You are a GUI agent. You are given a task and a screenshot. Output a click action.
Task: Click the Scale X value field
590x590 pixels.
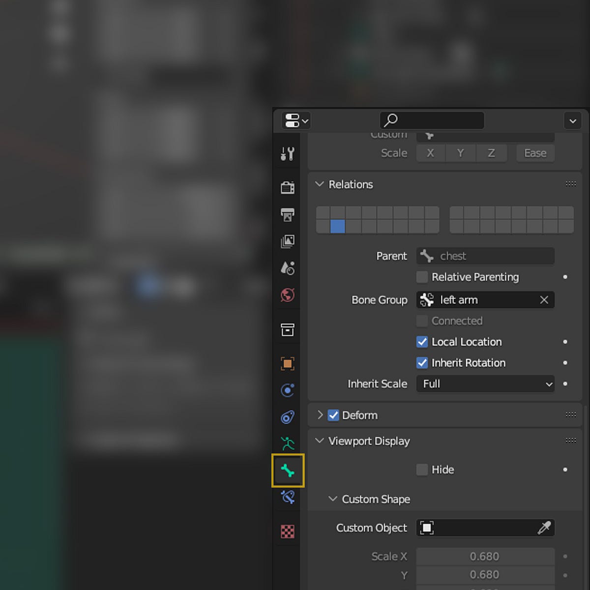coord(485,556)
